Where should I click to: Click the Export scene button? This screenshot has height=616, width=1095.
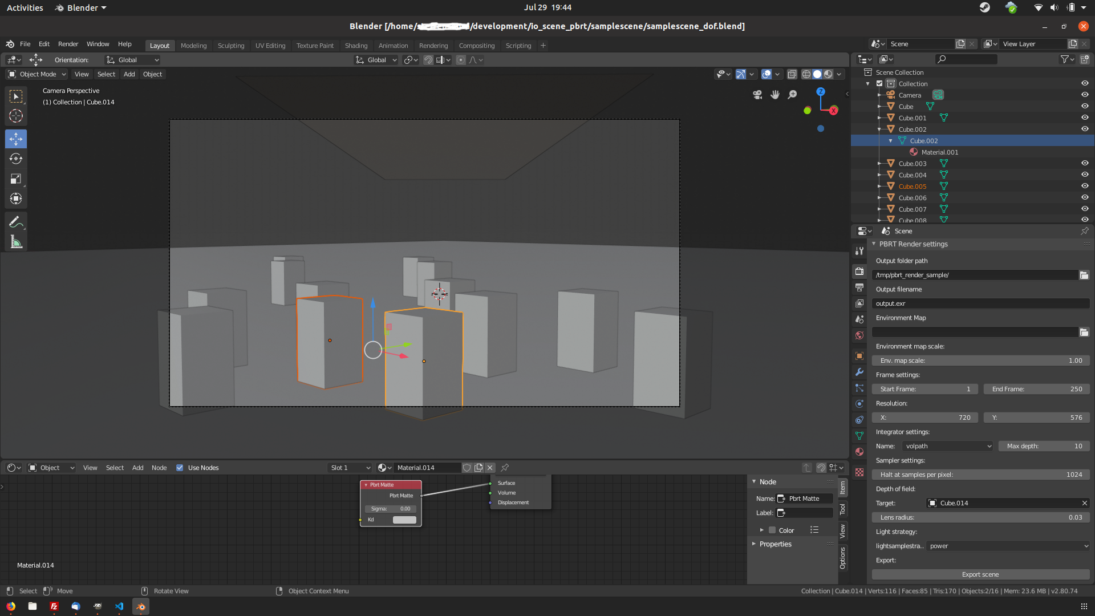(980, 574)
